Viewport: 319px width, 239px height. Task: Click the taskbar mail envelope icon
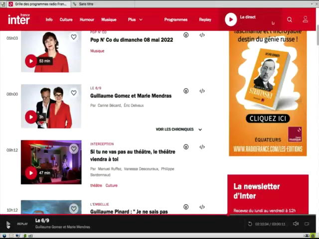[11, 236]
